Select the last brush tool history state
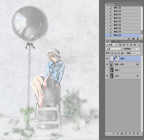This screenshot has width=144, height=140. click(123, 35)
